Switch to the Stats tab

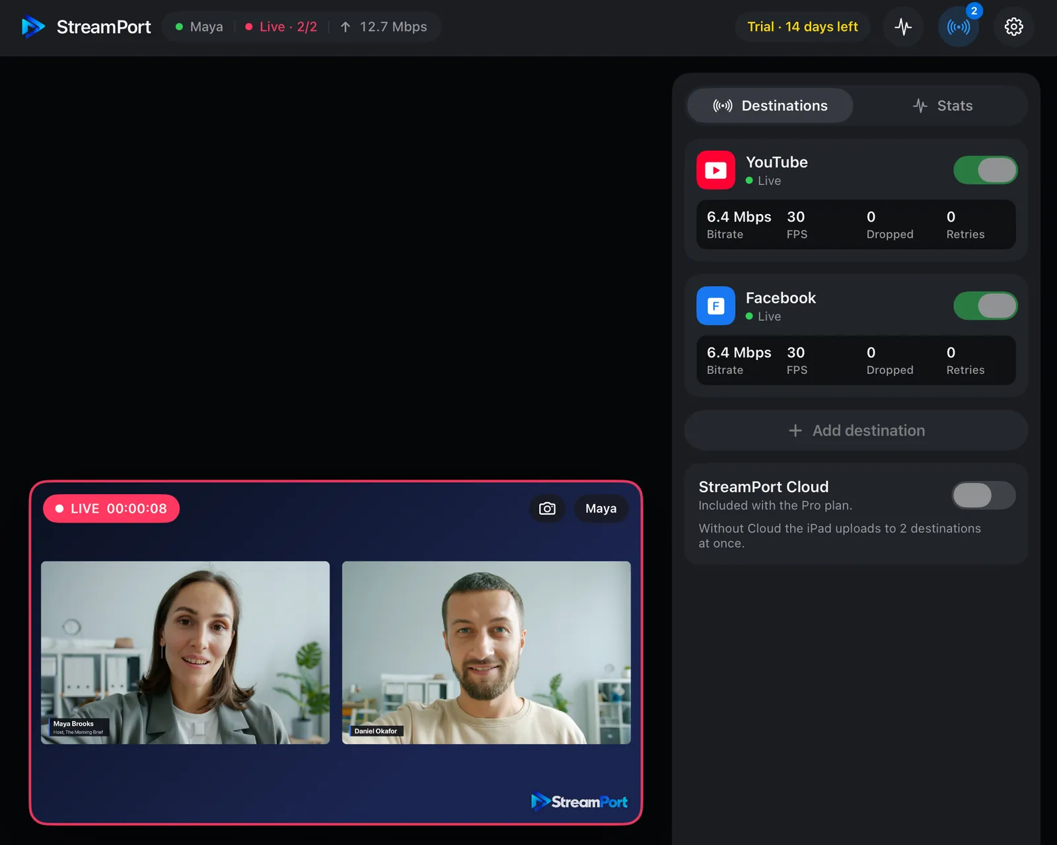(943, 106)
